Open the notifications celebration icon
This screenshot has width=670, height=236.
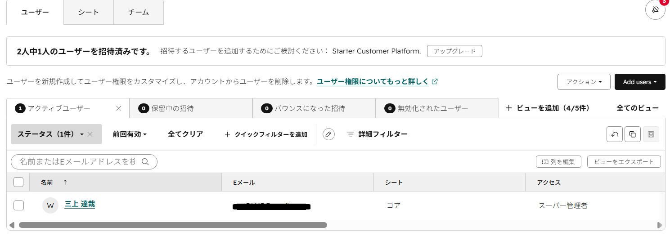pyautogui.click(x=655, y=10)
